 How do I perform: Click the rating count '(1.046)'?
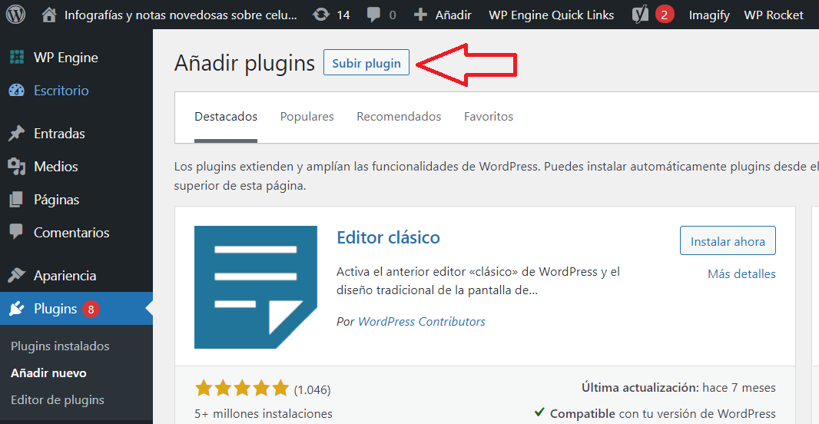pos(313,389)
